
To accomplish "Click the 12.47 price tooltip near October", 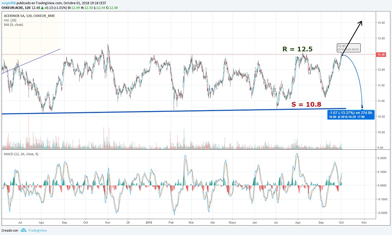I will [348, 48].
